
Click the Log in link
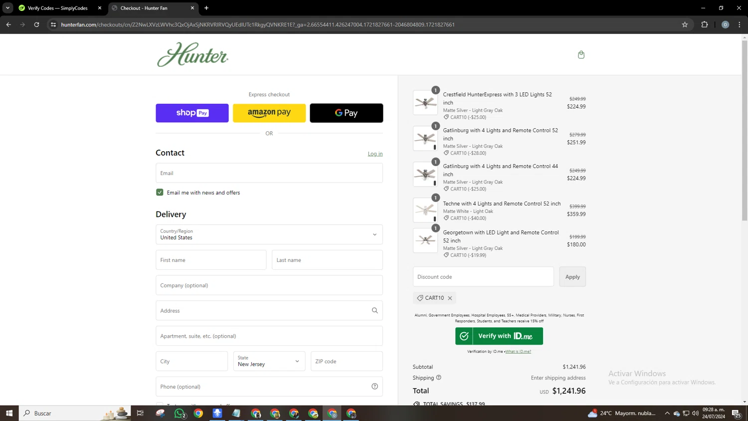[x=375, y=154]
